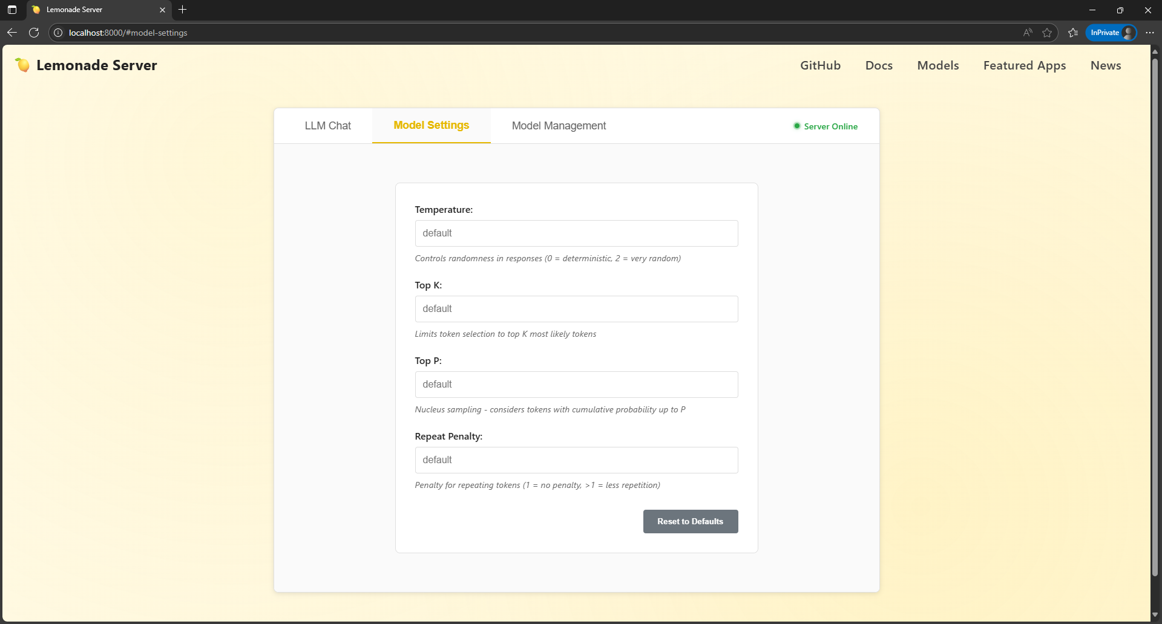Click the address bar URL

pyautogui.click(x=128, y=33)
